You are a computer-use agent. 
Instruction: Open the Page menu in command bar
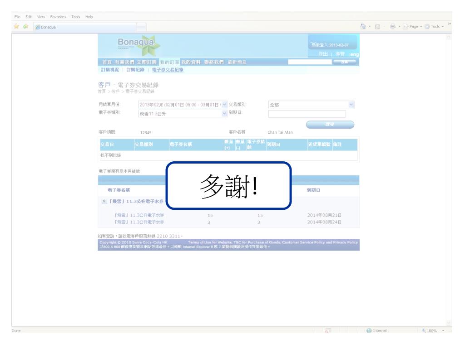(412, 27)
